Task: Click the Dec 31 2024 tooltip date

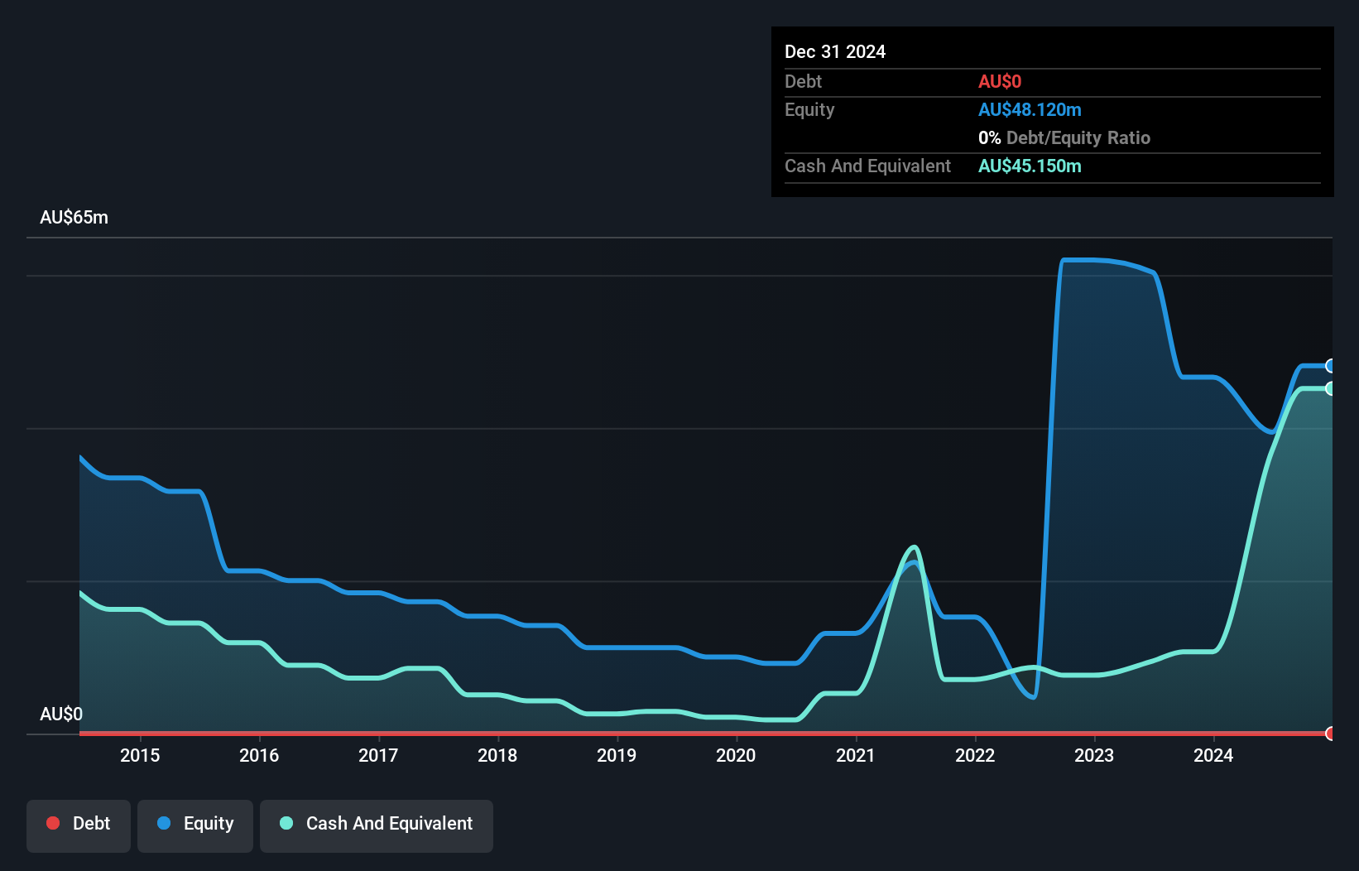Action: pyautogui.click(x=835, y=52)
